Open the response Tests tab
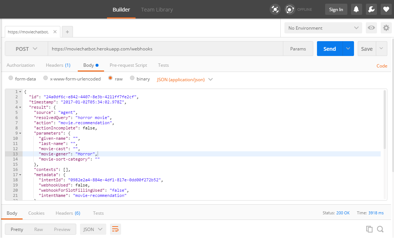Screen dimensions: 394x244 (98, 213)
